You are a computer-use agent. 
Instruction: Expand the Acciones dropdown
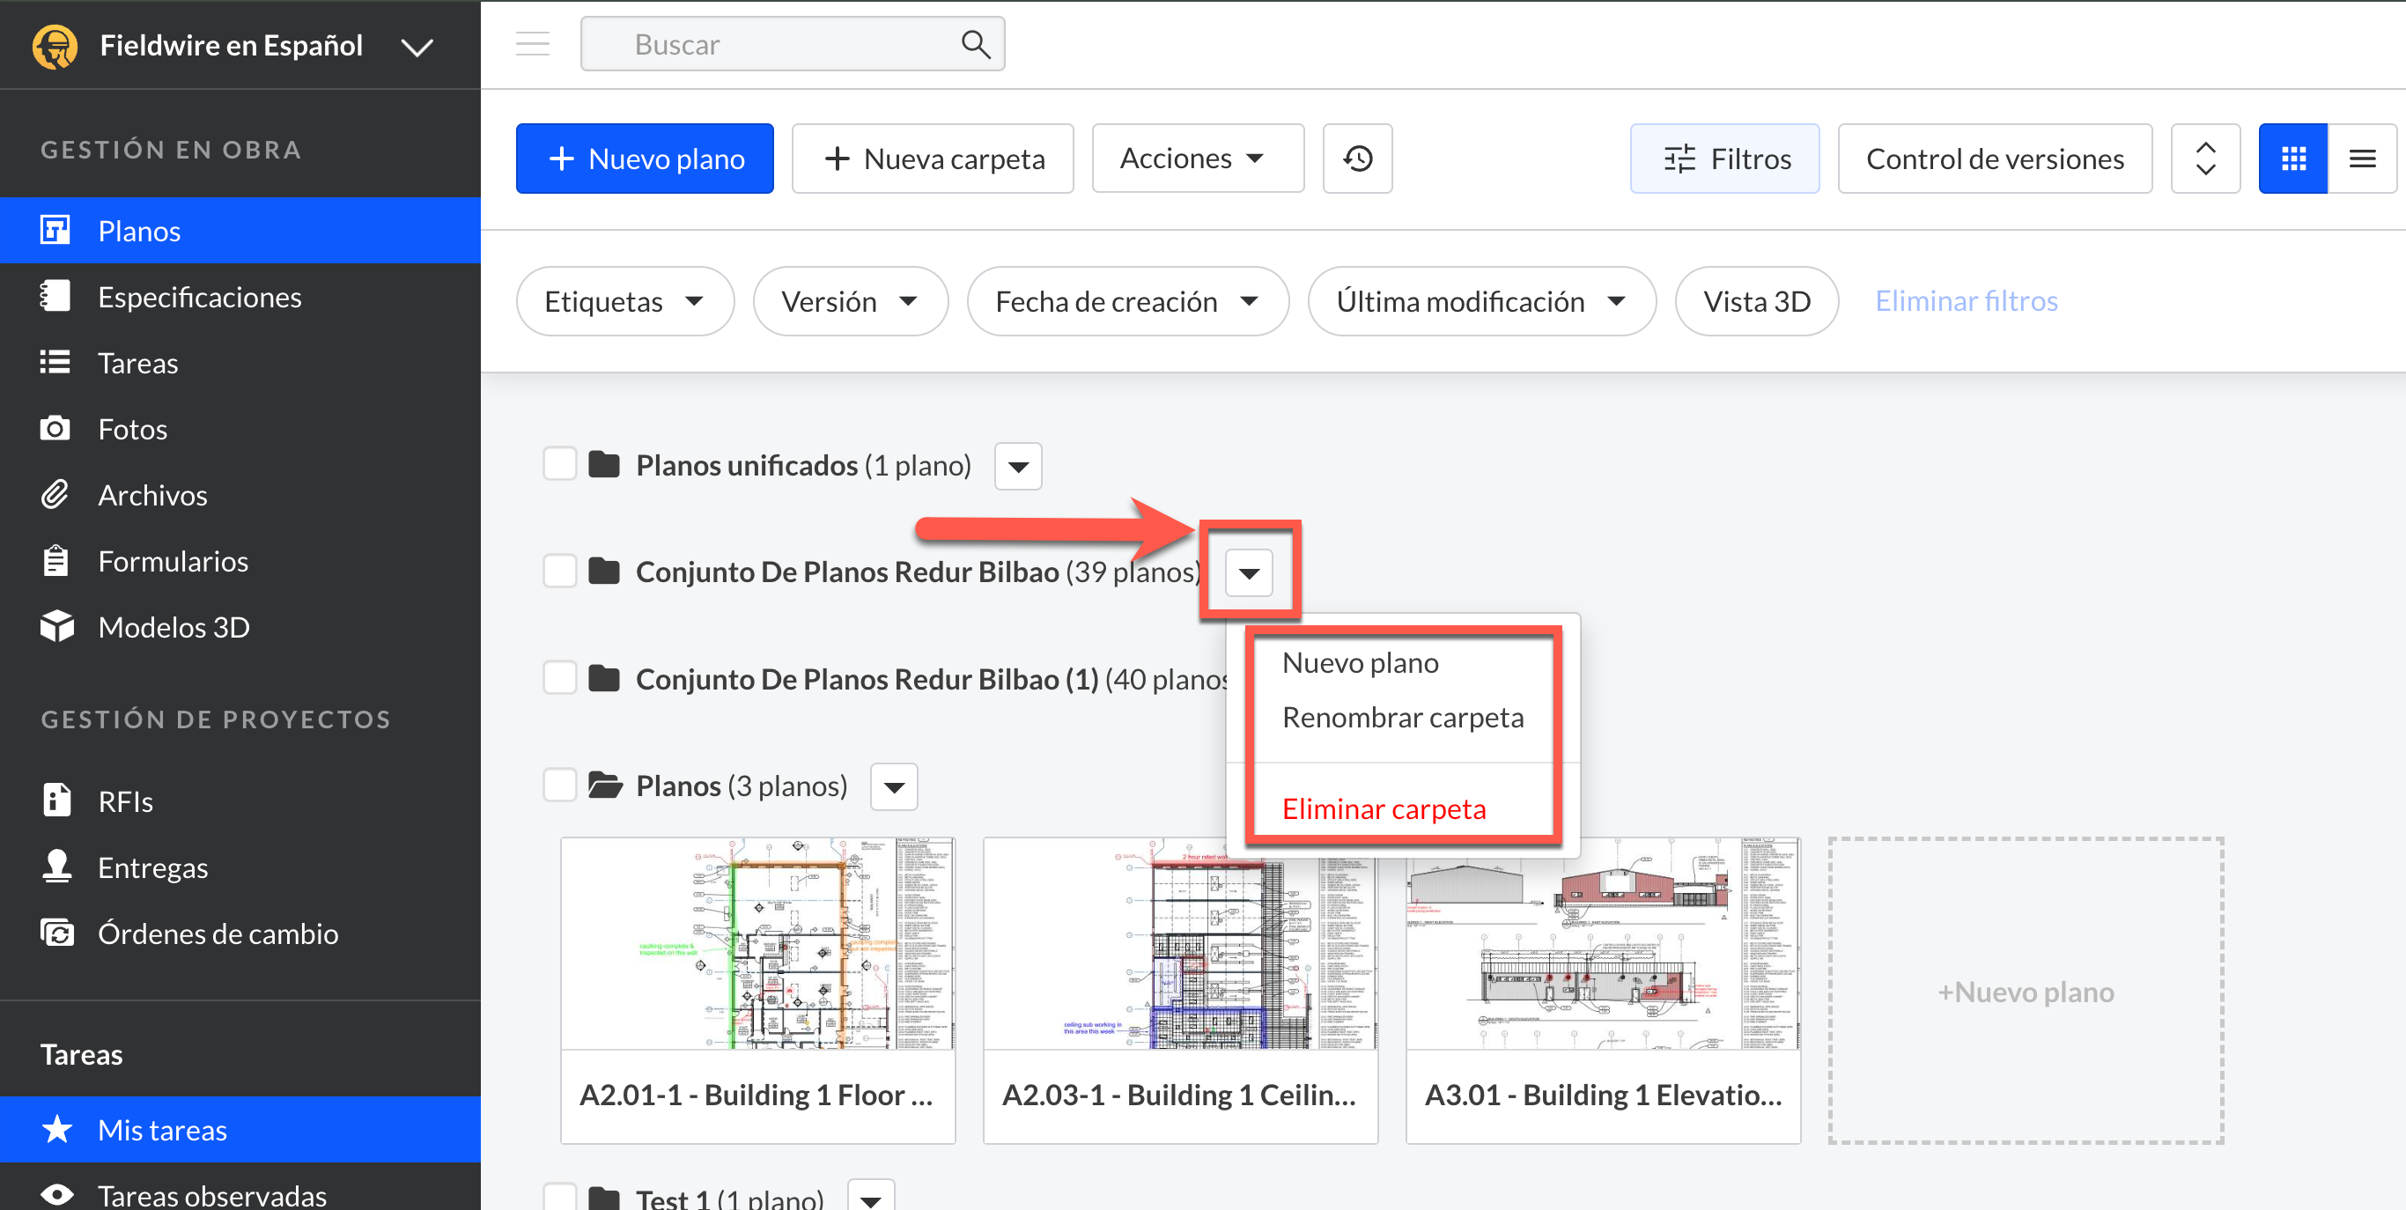click(x=1197, y=159)
